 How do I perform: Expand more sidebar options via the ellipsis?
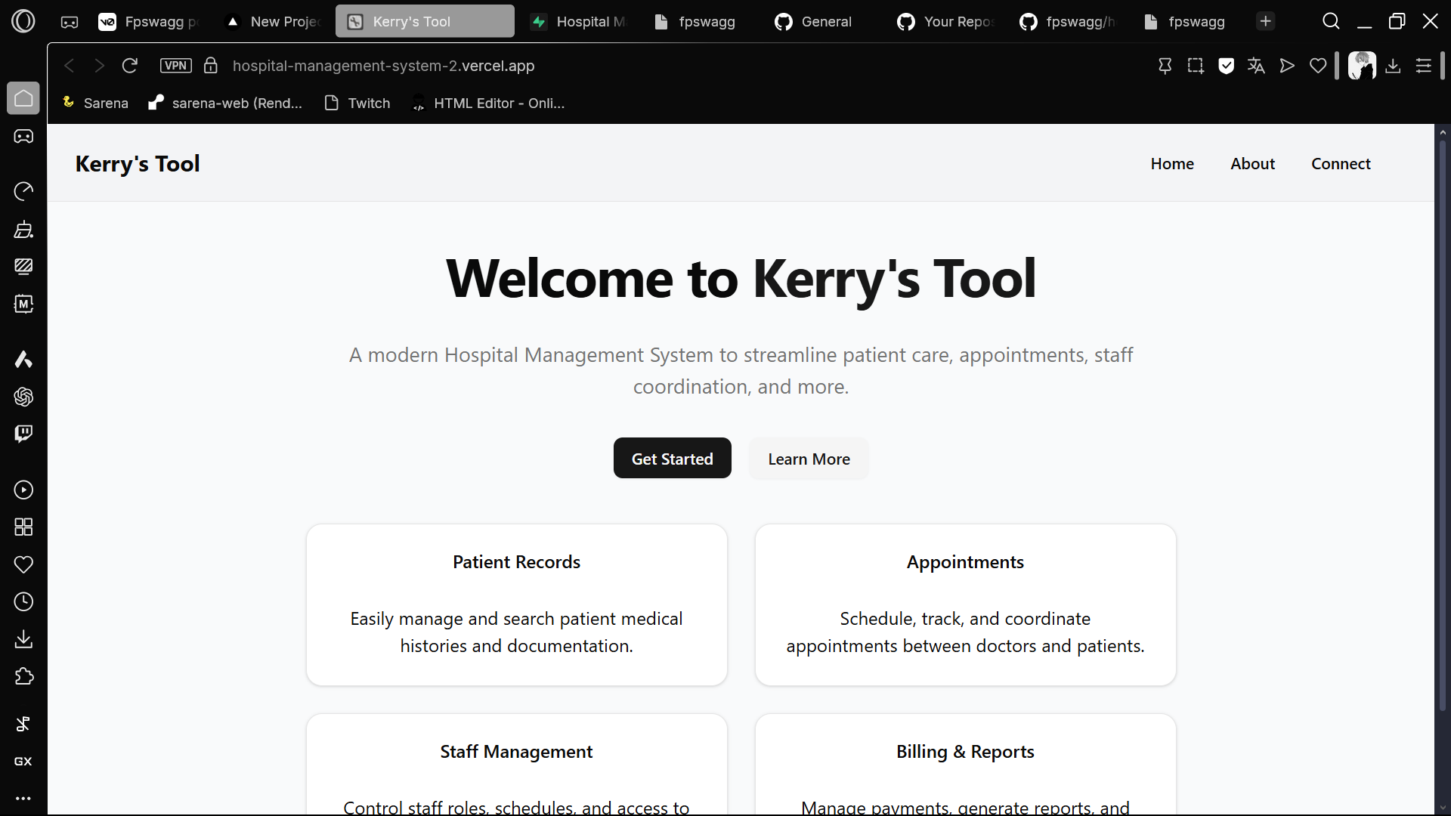pos(23,798)
